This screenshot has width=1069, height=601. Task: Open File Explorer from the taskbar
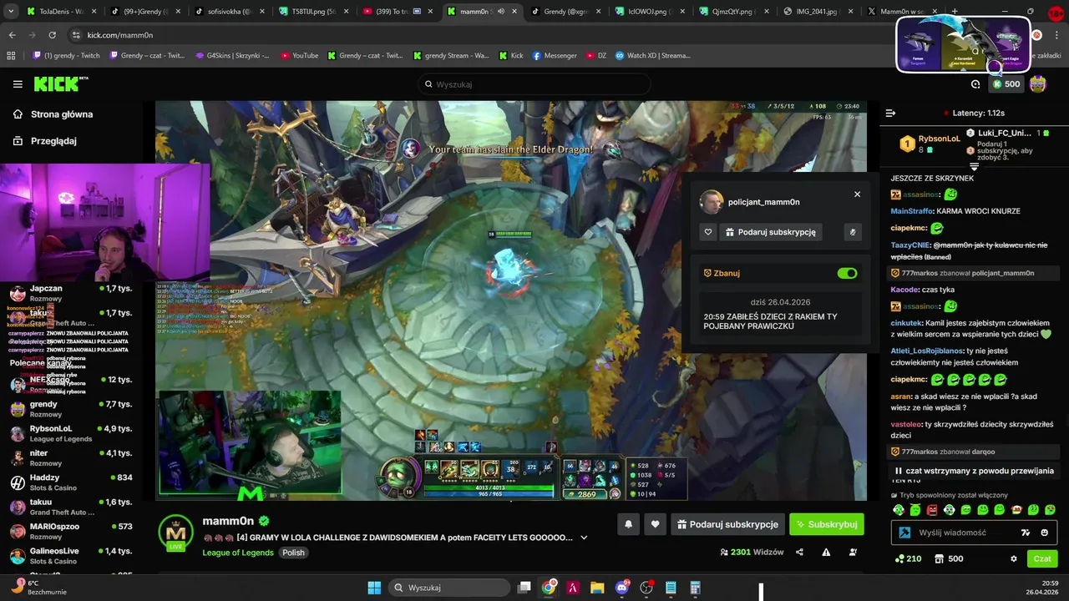coord(597,588)
